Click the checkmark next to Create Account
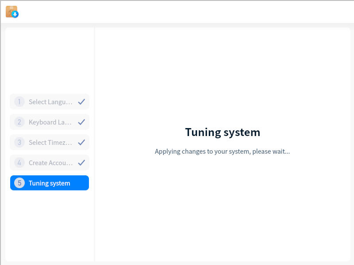354x265 pixels. pos(81,163)
